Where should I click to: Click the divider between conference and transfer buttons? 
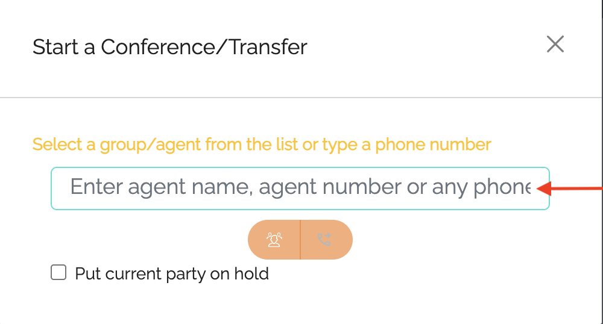300,240
